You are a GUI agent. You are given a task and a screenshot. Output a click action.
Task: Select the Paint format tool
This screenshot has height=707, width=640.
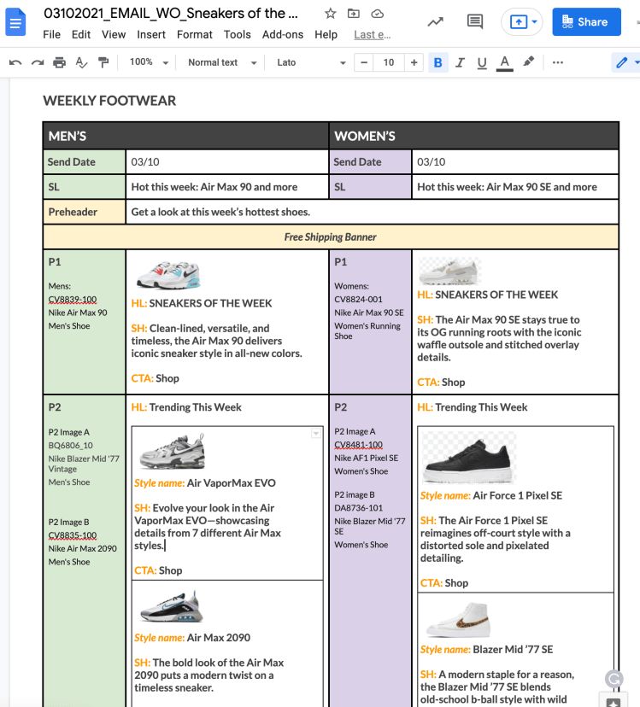[103, 62]
